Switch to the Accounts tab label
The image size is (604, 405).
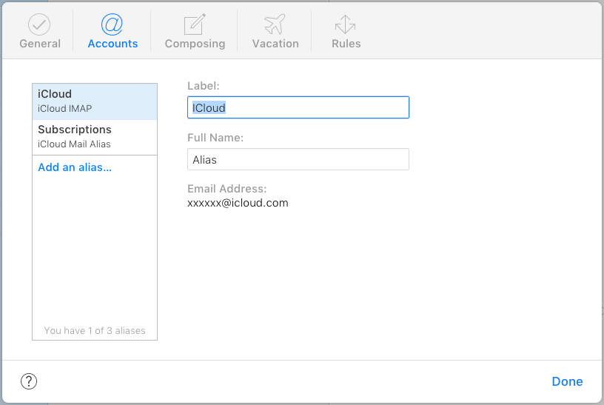coord(113,44)
